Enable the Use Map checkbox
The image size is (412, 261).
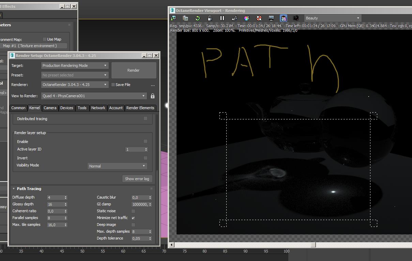point(45,39)
